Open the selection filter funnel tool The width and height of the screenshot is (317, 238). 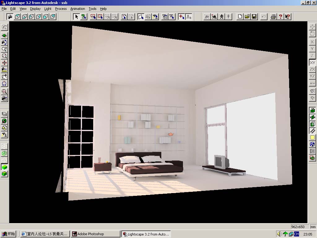[x=172, y=17]
